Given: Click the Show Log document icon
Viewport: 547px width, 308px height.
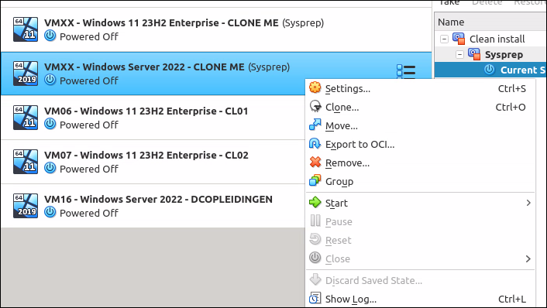Looking at the screenshot, I should pyautogui.click(x=315, y=298).
